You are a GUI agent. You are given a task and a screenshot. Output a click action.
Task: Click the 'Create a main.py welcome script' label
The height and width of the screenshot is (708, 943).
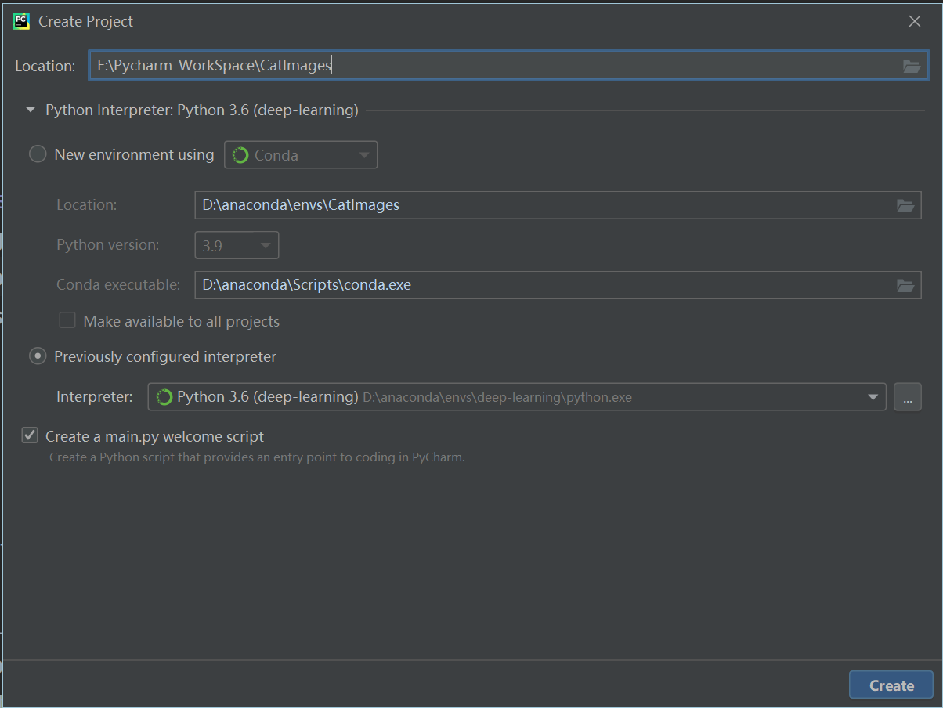click(x=155, y=436)
